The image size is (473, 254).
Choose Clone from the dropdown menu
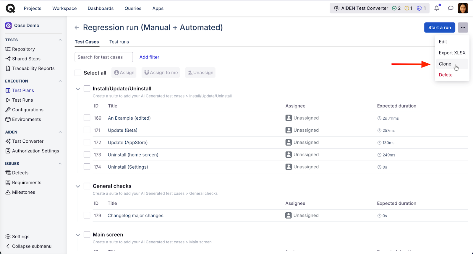(445, 64)
